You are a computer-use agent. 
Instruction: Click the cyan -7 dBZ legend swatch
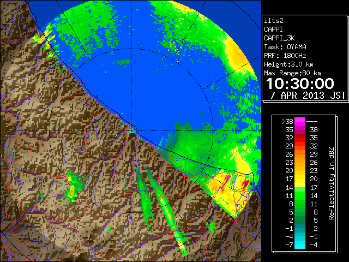click(x=300, y=245)
